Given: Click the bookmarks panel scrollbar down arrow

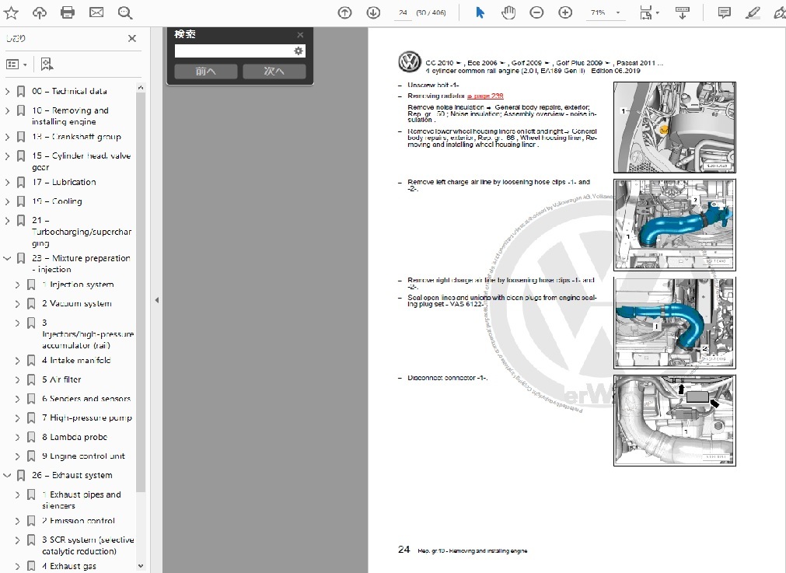Looking at the screenshot, I should coord(141,566).
